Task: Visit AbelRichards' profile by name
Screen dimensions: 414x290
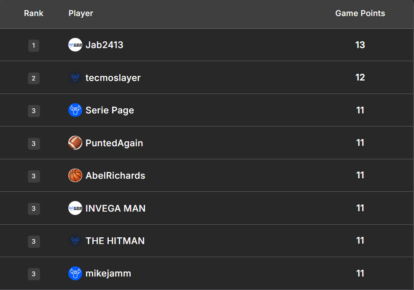Action: point(115,175)
